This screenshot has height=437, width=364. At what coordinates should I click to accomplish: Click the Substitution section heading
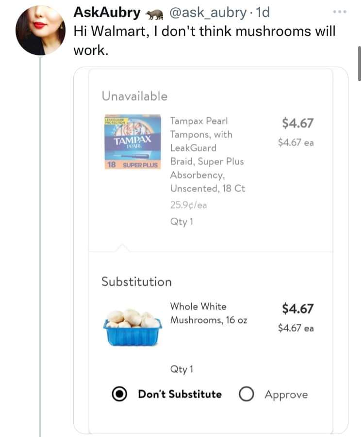(136, 282)
